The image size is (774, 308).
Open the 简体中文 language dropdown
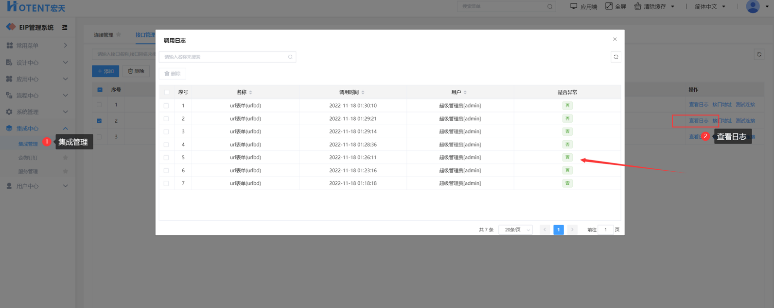(x=710, y=7)
